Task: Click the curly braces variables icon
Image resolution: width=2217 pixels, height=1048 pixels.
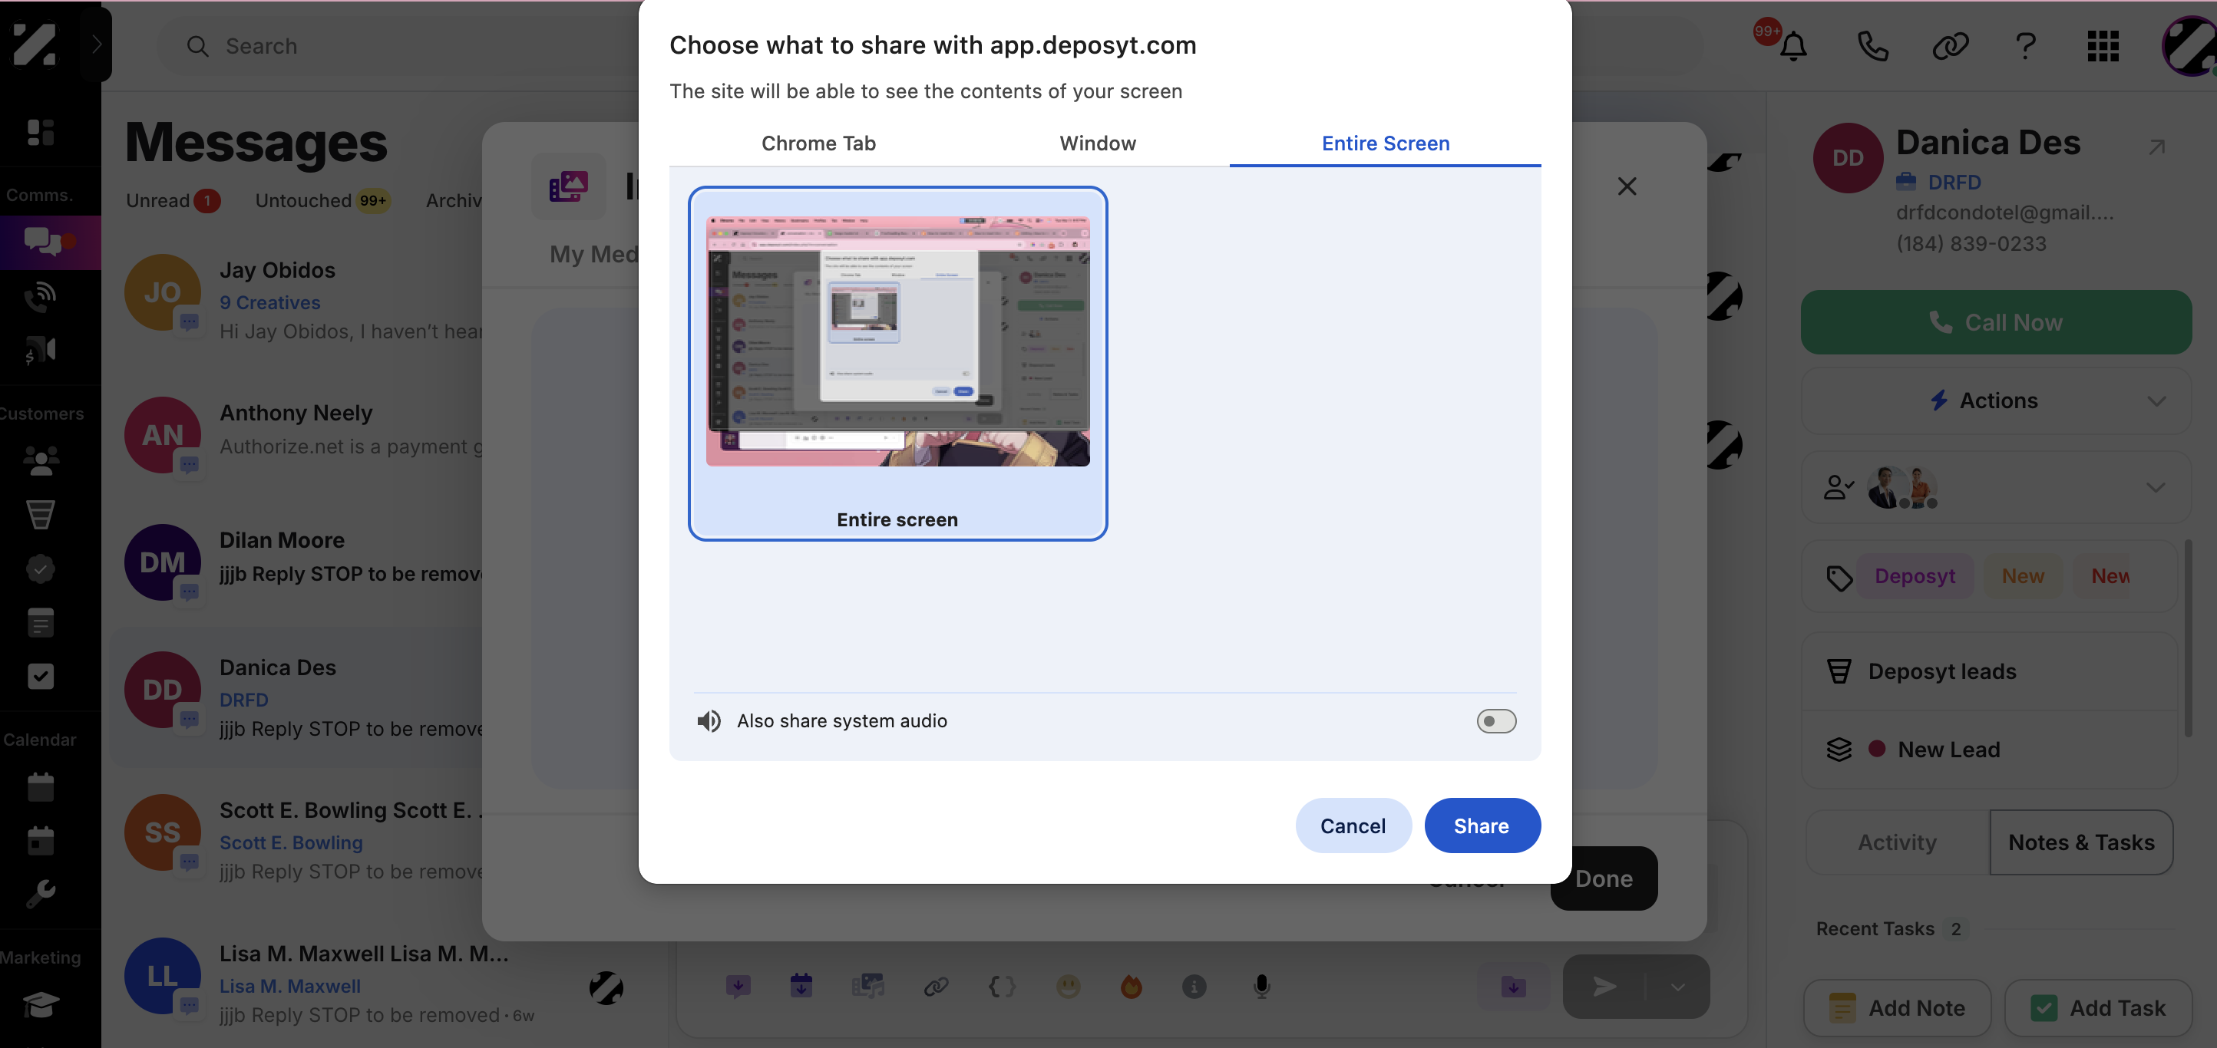Action: click(x=1001, y=986)
